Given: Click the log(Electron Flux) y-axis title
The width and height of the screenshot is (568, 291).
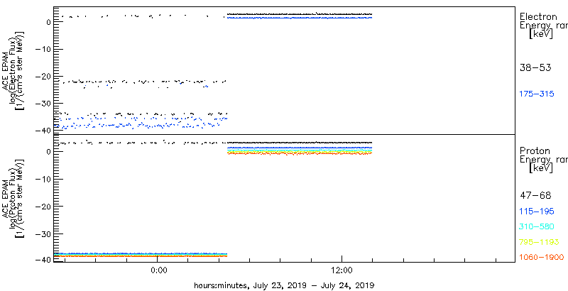Looking at the screenshot, I should pyautogui.click(x=14, y=69).
